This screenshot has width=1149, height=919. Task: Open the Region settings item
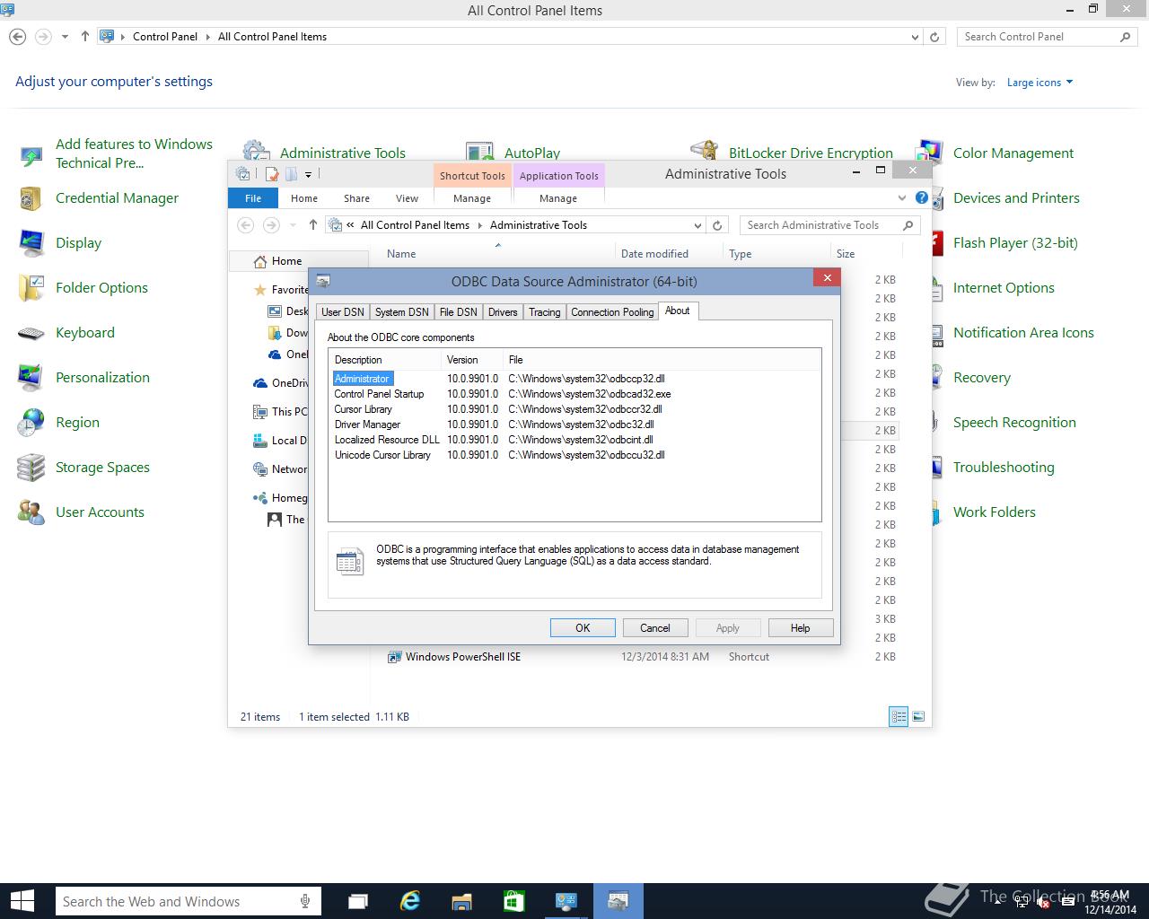coord(77,423)
